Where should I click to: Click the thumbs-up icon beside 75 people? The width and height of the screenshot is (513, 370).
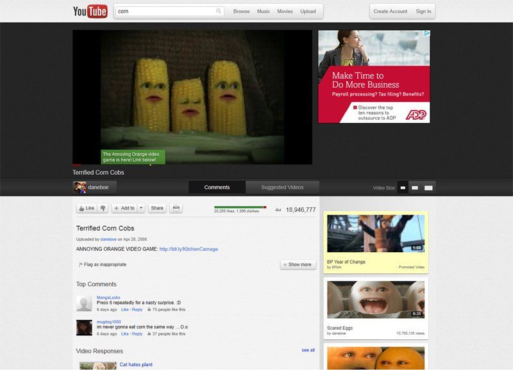[x=149, y=309]
